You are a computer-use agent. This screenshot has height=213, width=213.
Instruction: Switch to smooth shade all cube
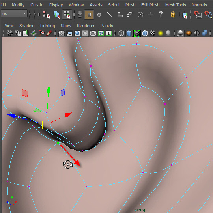(x=129, y=33)
